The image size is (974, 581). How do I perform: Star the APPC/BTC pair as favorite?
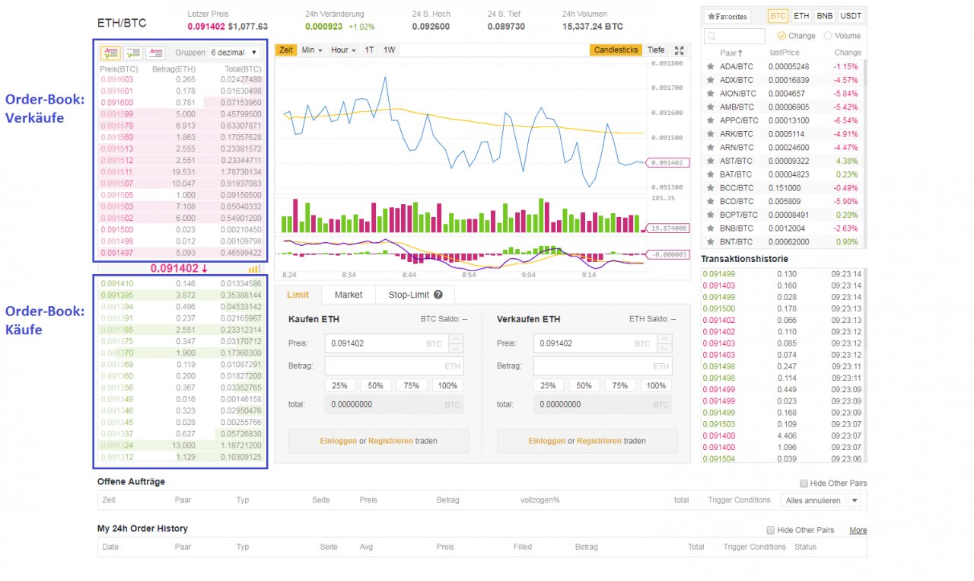coord(710,120)
